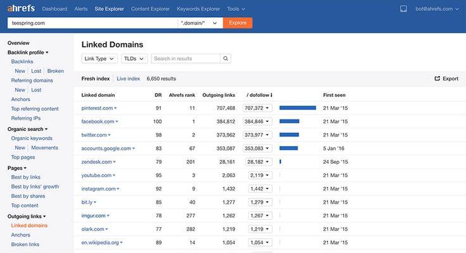
Task: Open twitter.com linked domain
Action: 94,135
